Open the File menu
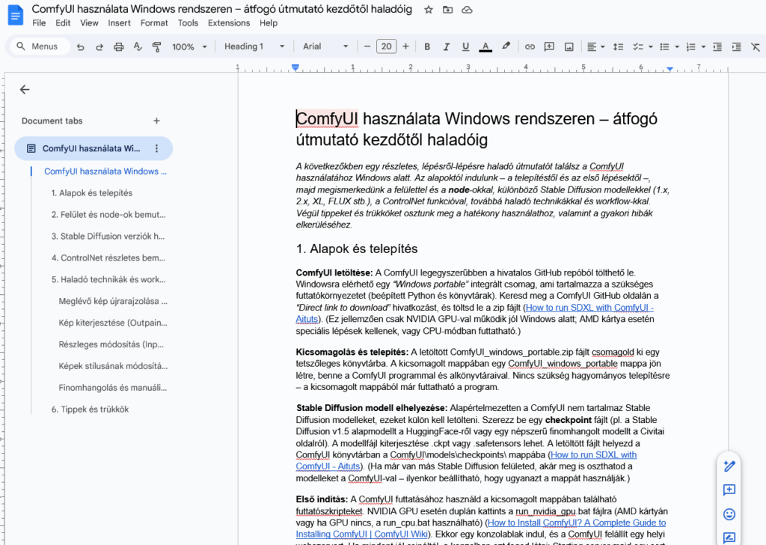This screenshot has width=766, height=545. (39, 23)
